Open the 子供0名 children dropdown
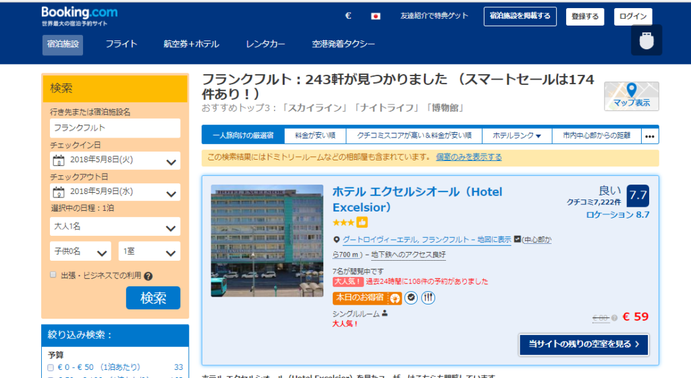 [80, 251]
